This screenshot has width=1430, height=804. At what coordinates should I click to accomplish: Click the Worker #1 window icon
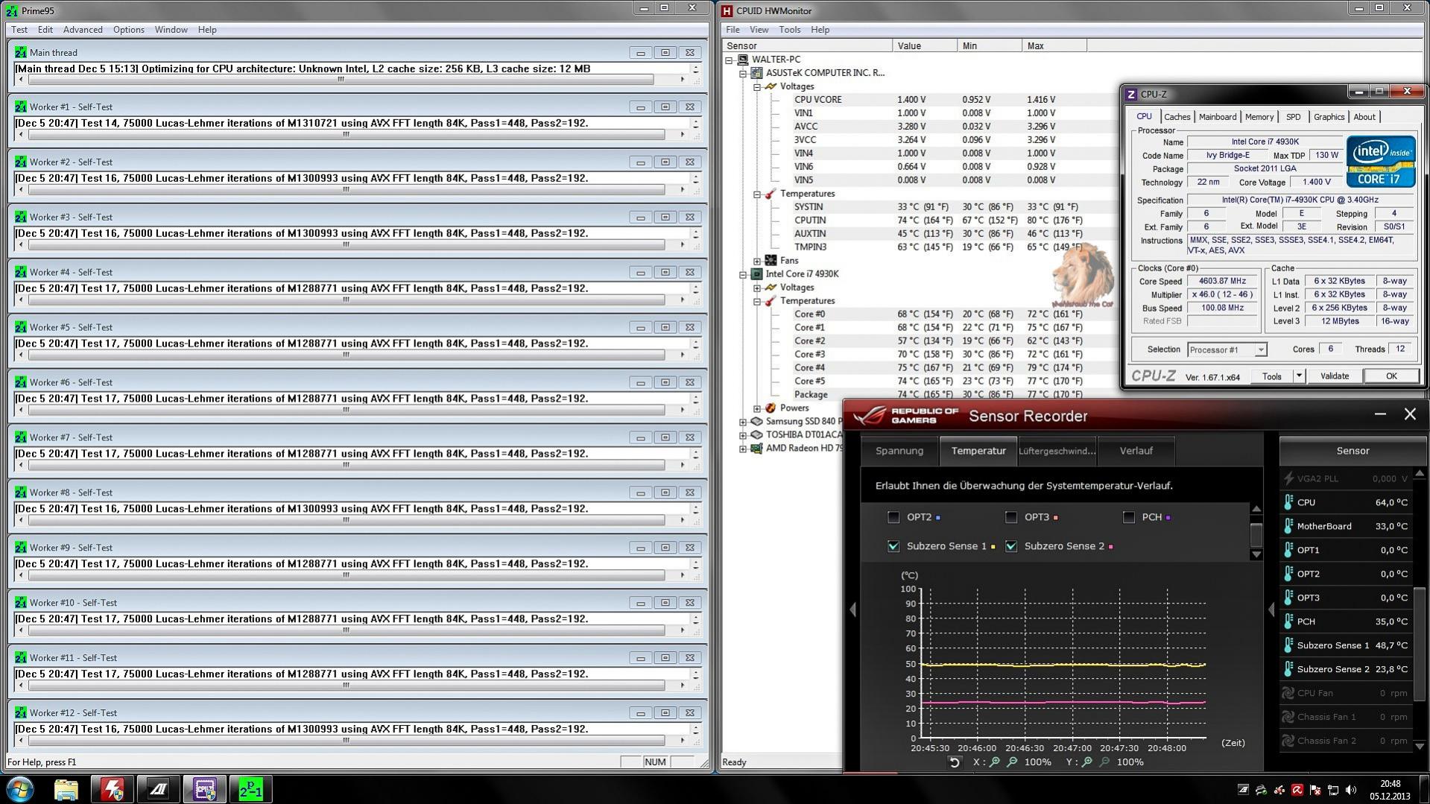click(20, 107)
